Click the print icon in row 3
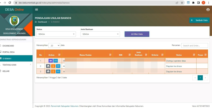The height and width of the screenshot is (108, 212). [x=48, y=71]
